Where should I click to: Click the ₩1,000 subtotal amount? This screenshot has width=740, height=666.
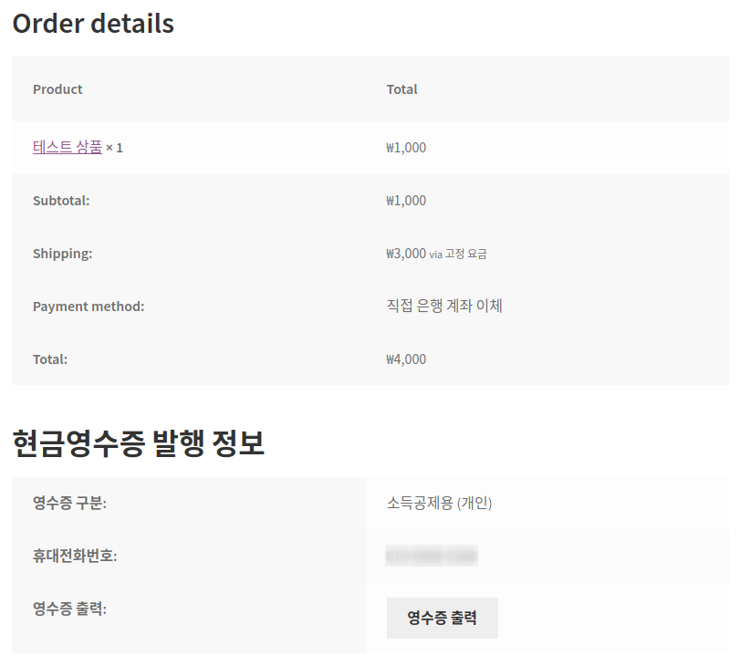pos(406,201)
